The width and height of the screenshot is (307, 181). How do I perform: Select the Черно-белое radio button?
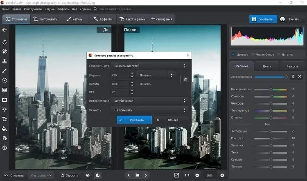tap(253, 54)
